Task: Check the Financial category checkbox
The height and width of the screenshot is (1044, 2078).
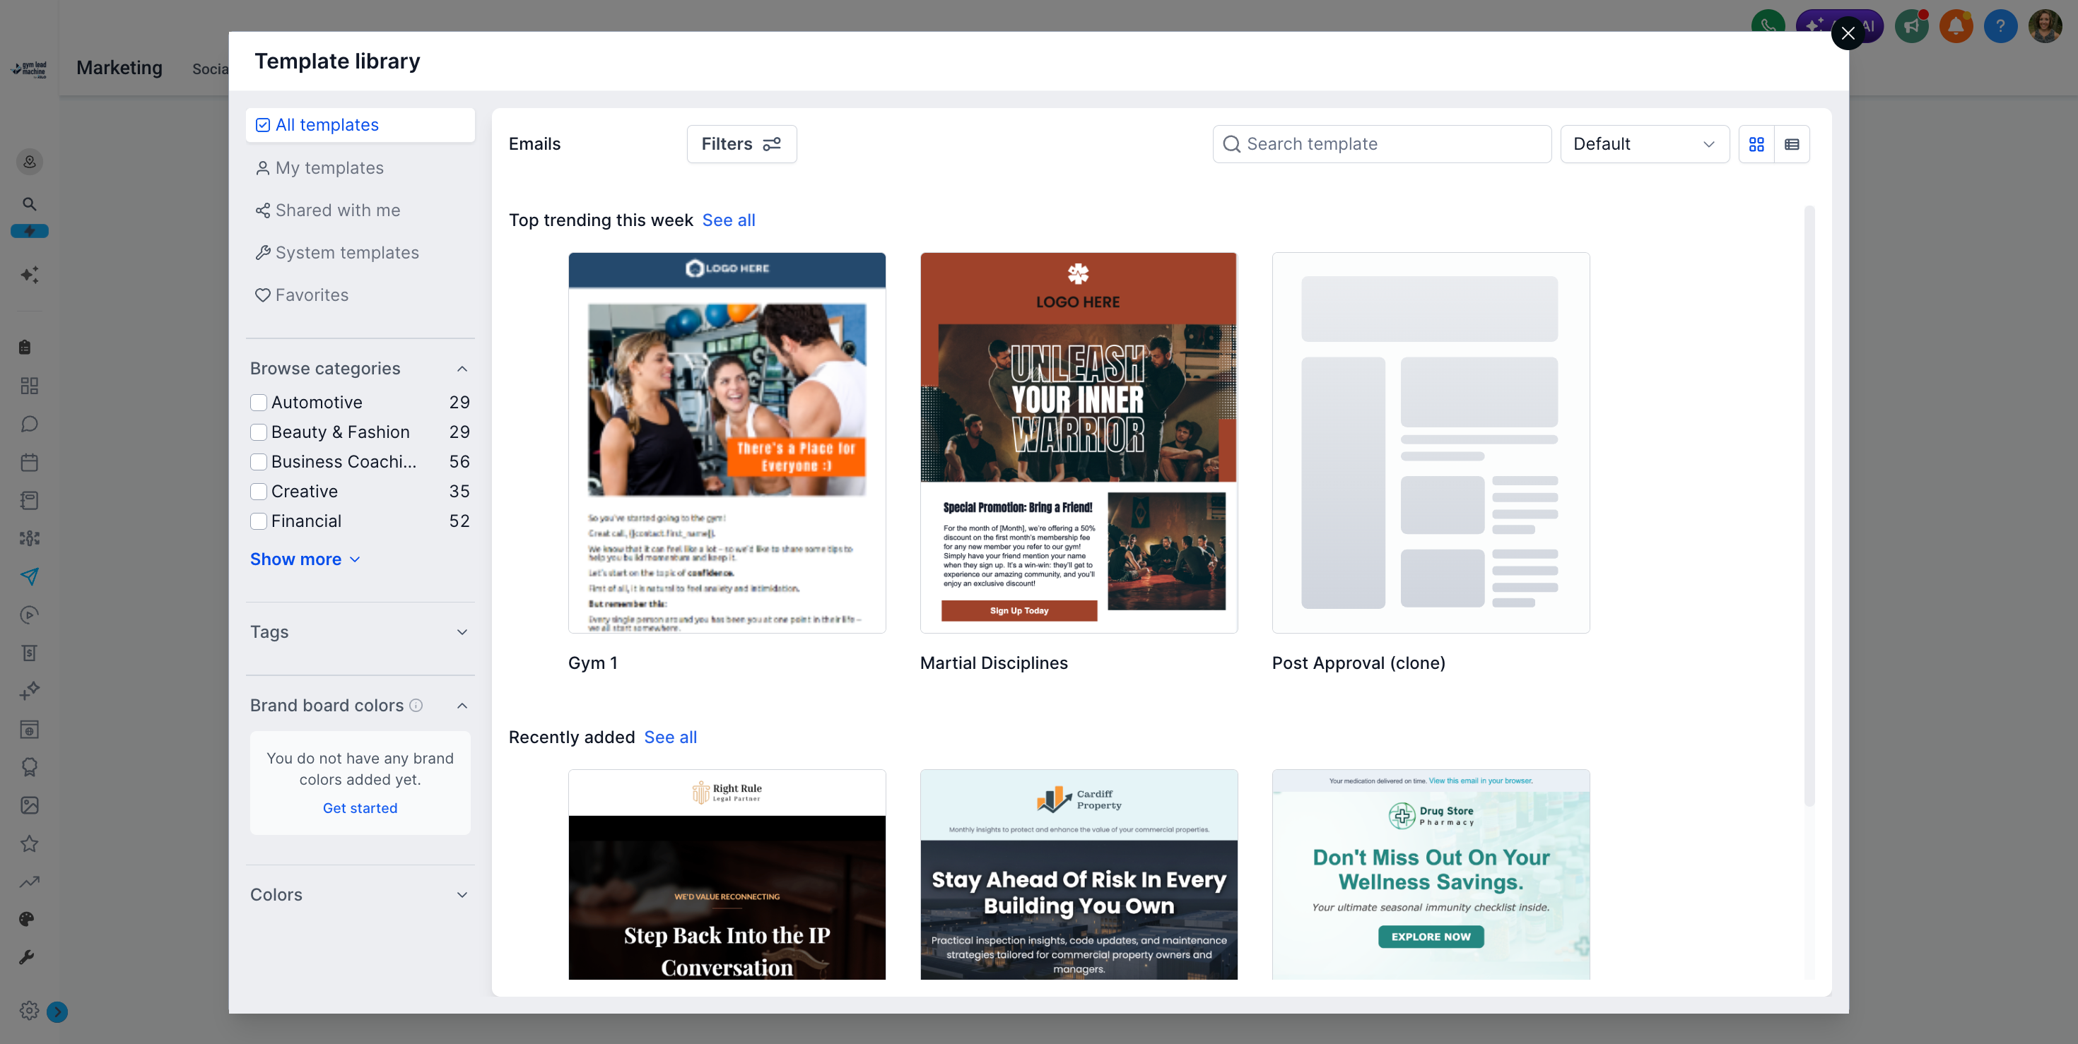Action: click(x=258, y=521)
